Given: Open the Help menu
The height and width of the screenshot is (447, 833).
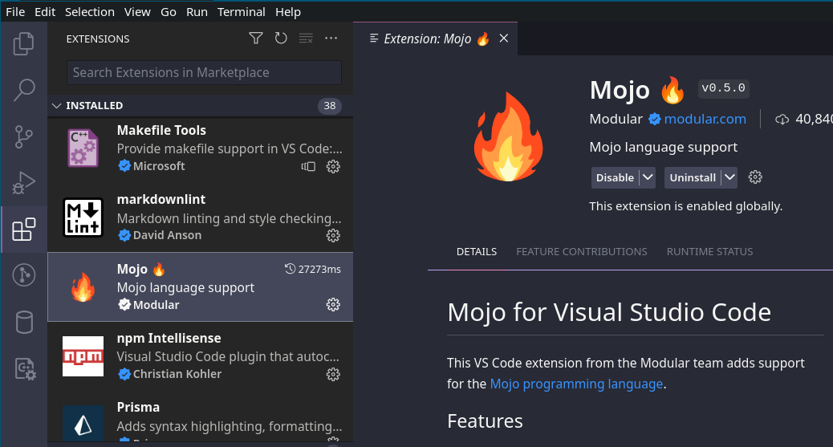Looking at the screenshot, I should click(288, 12).
